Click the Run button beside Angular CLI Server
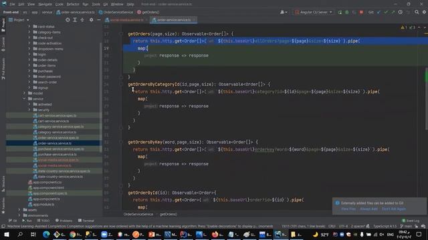Viewport: 428px width, 240px height. coord(340,12)
